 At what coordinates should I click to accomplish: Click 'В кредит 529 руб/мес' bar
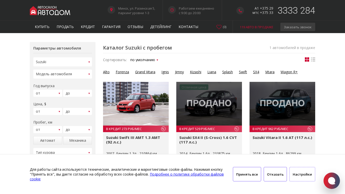(x=209, y=129)
